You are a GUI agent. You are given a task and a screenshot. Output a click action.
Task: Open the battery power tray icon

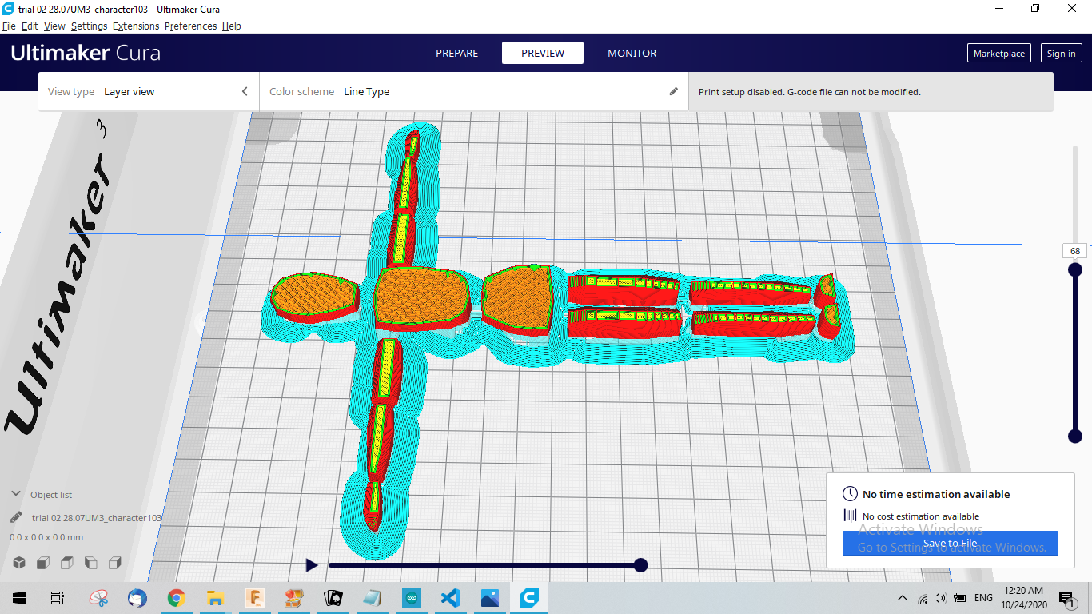click(x=960, y=598)
